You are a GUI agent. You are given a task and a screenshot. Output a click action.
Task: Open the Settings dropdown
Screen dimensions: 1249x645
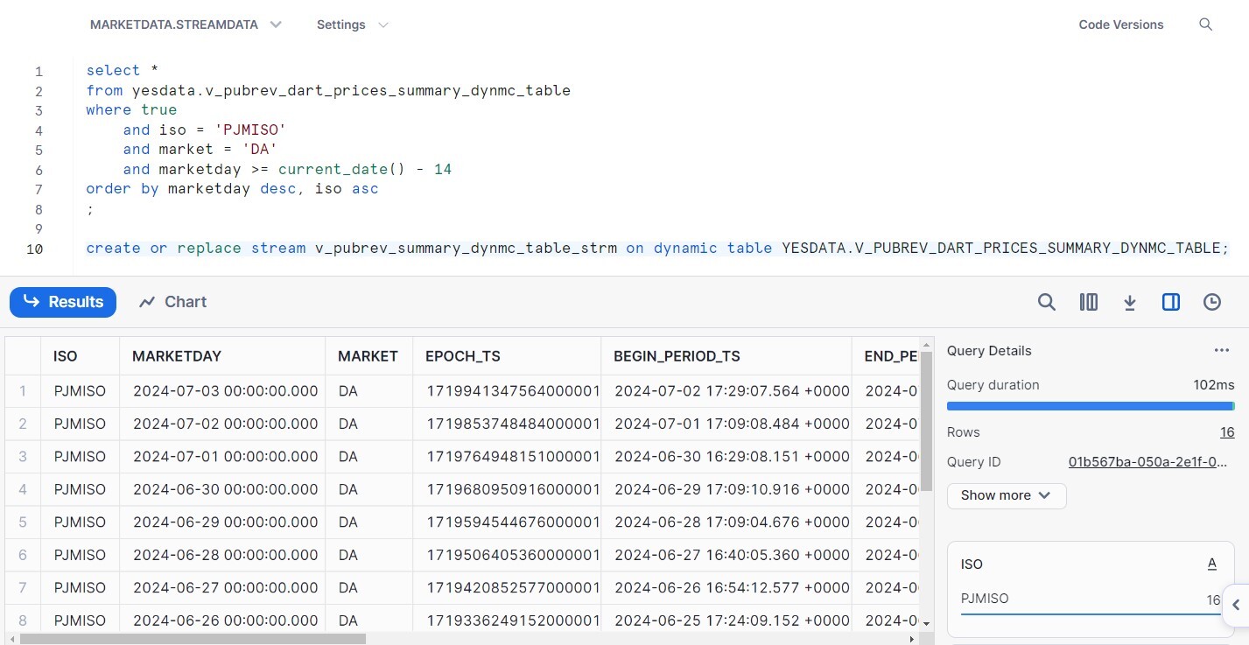pos(352,25)
